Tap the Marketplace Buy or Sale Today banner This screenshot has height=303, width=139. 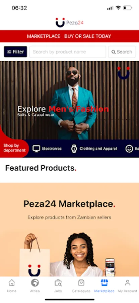click(x=69, y=36)
